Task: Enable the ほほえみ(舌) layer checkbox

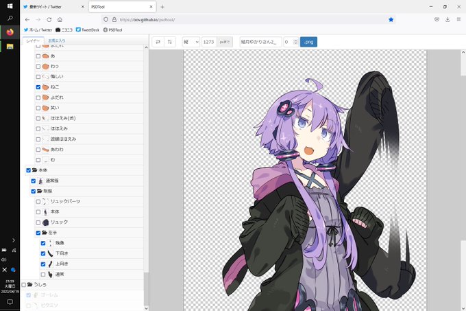Action: pos(38,119)
